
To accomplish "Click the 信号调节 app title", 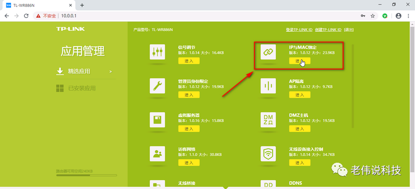I will click(187, 47).
